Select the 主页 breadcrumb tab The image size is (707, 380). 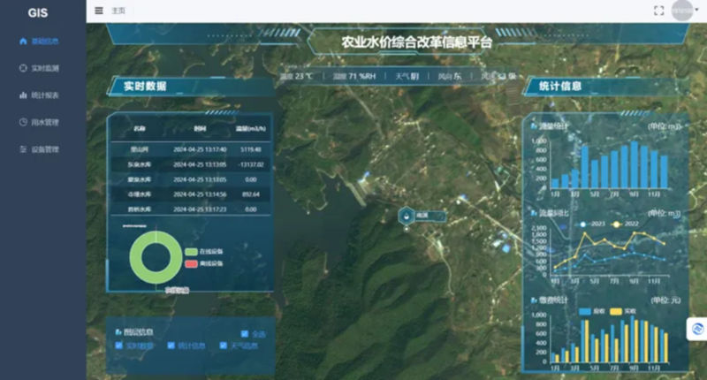[118, 11]
